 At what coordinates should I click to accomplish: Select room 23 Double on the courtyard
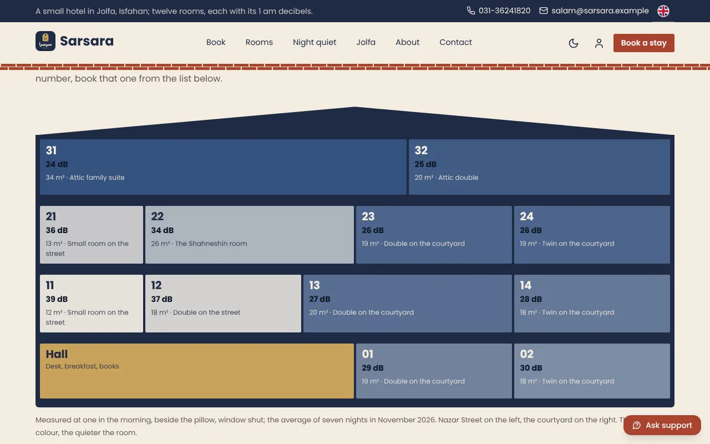434,235
